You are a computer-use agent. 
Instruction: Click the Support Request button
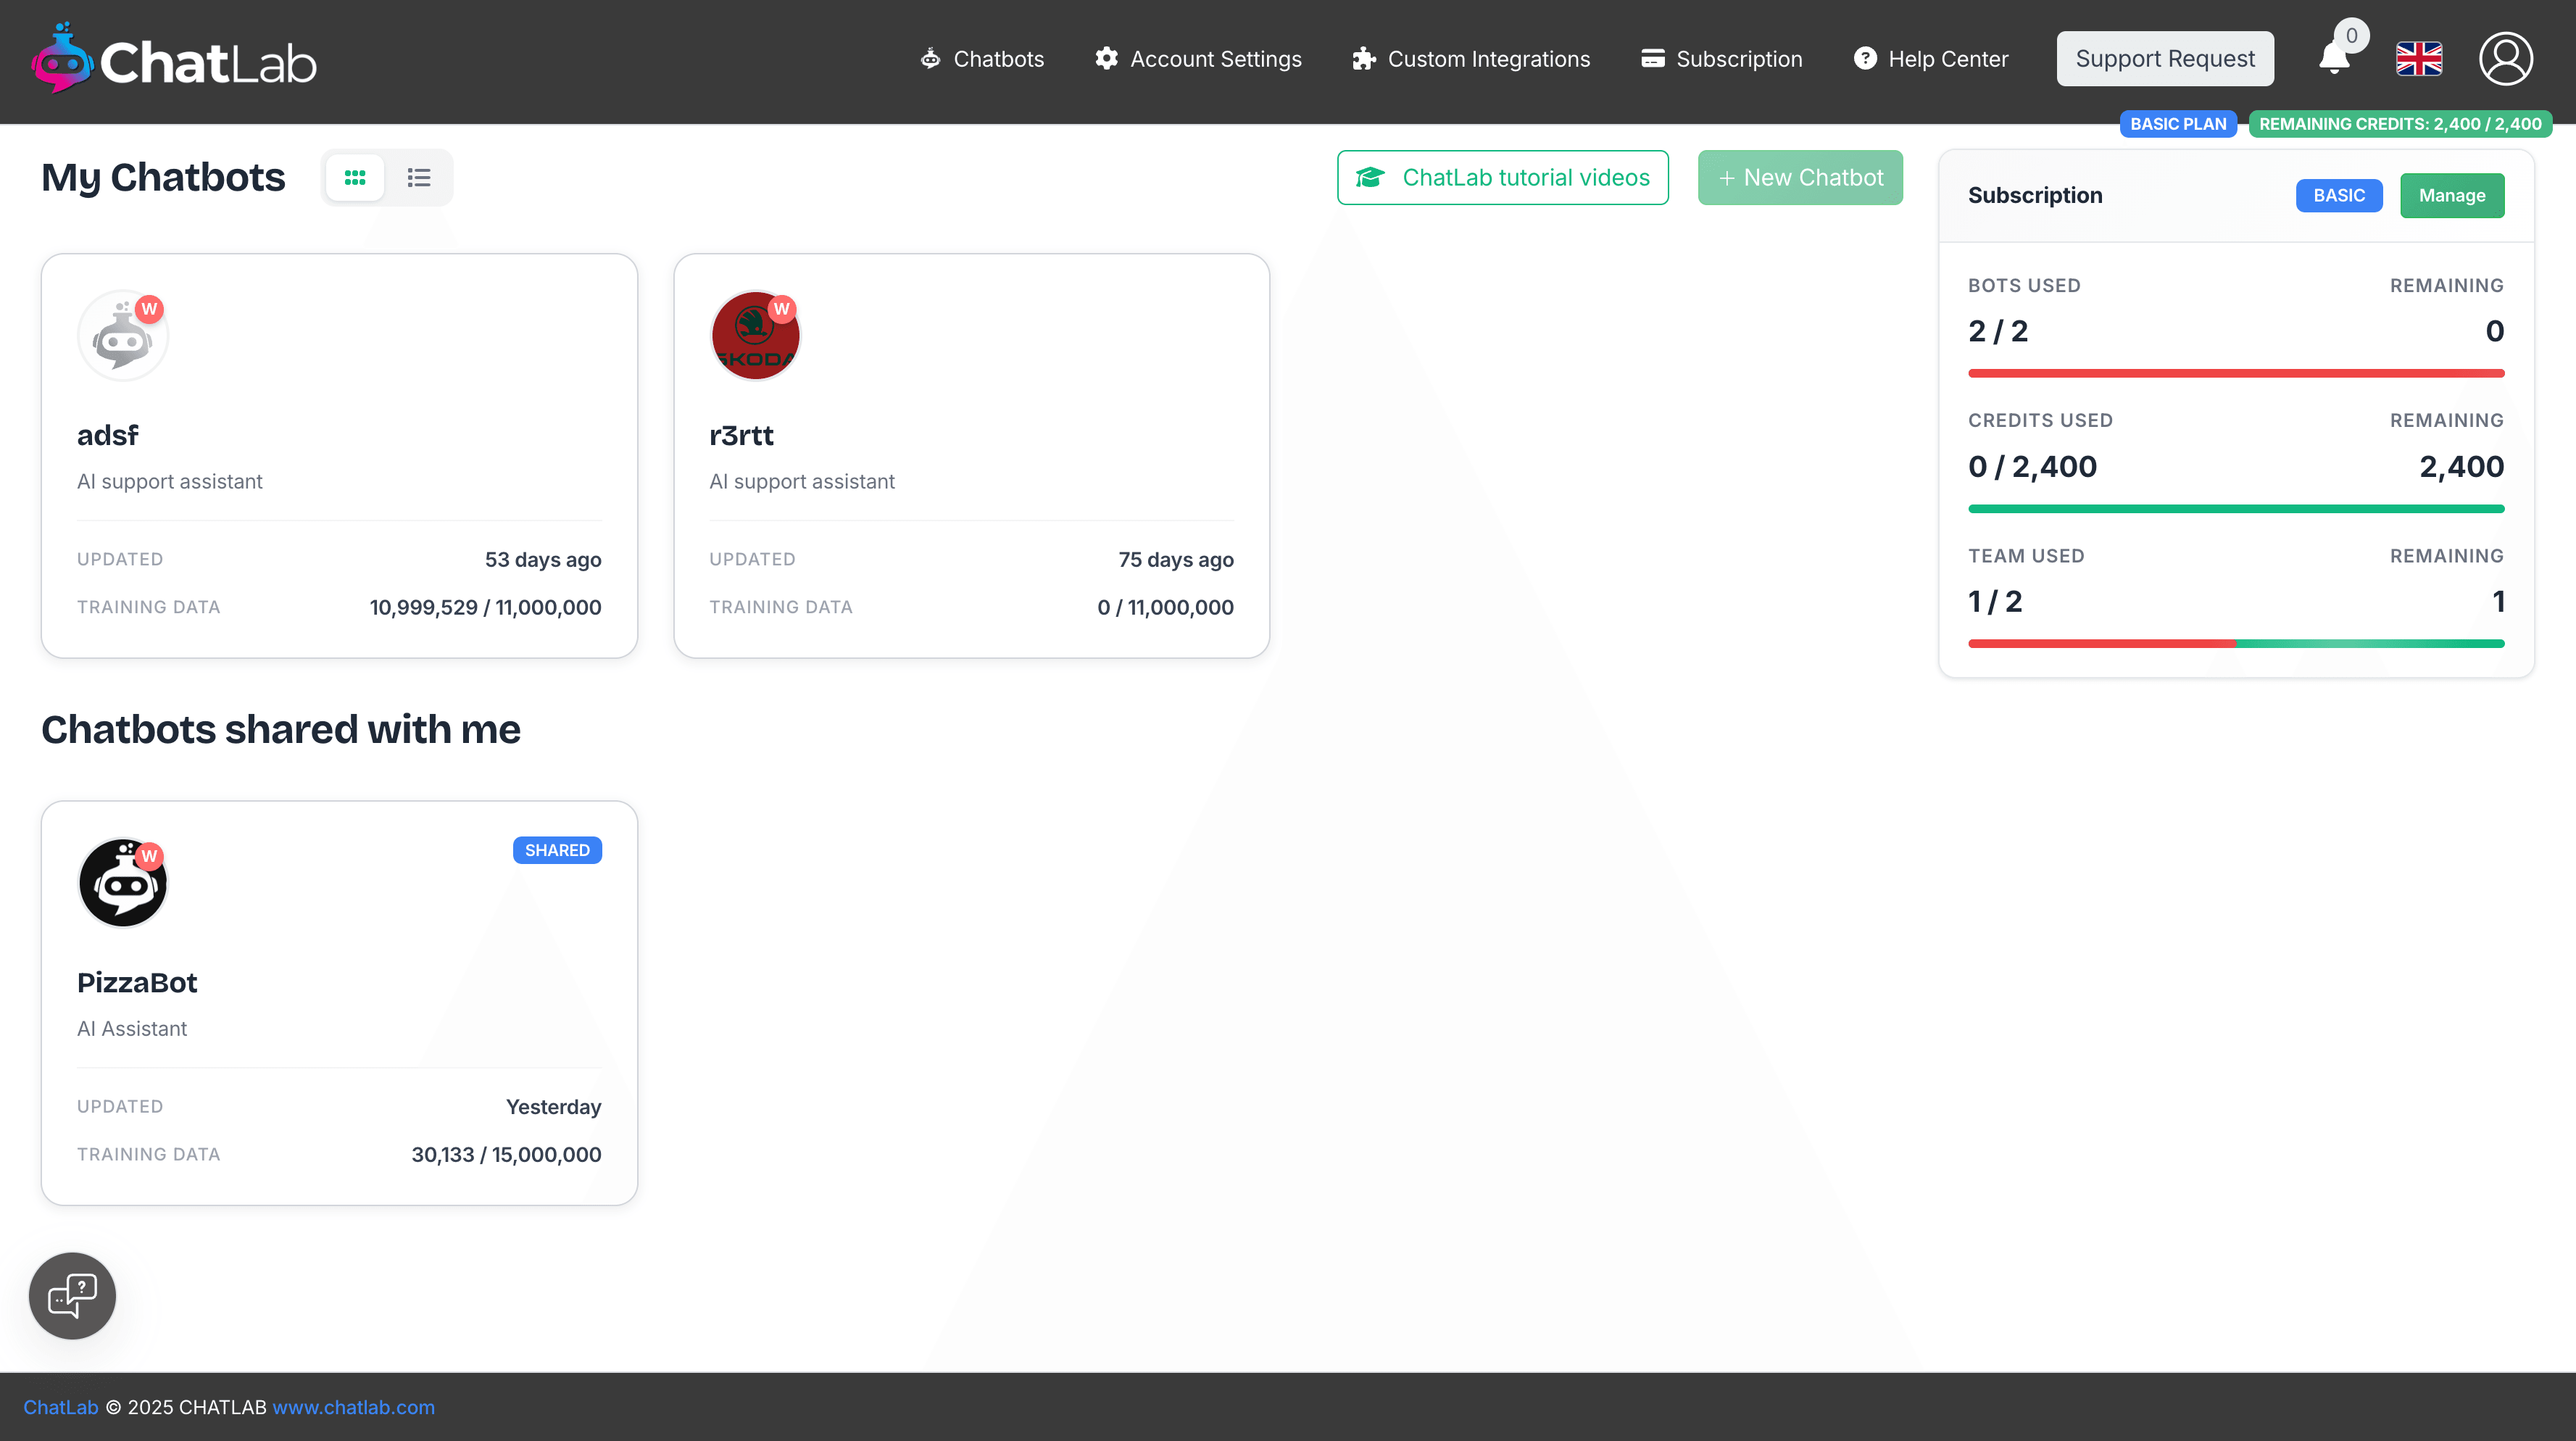[x=2164, y=59]
